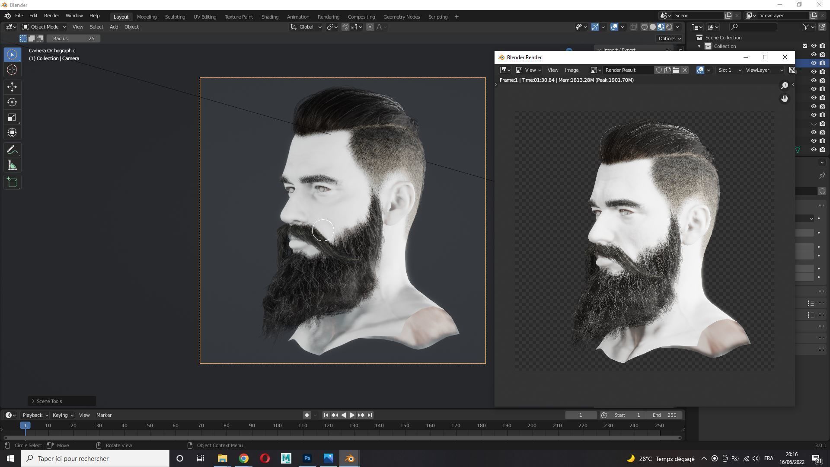Click current frame field showing 1
This screenshot has width=830, height=467.
pos(581,415)
